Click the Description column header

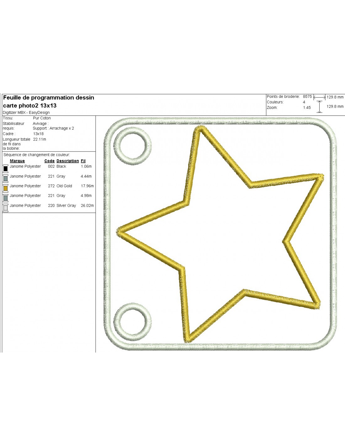pos(67,161)
